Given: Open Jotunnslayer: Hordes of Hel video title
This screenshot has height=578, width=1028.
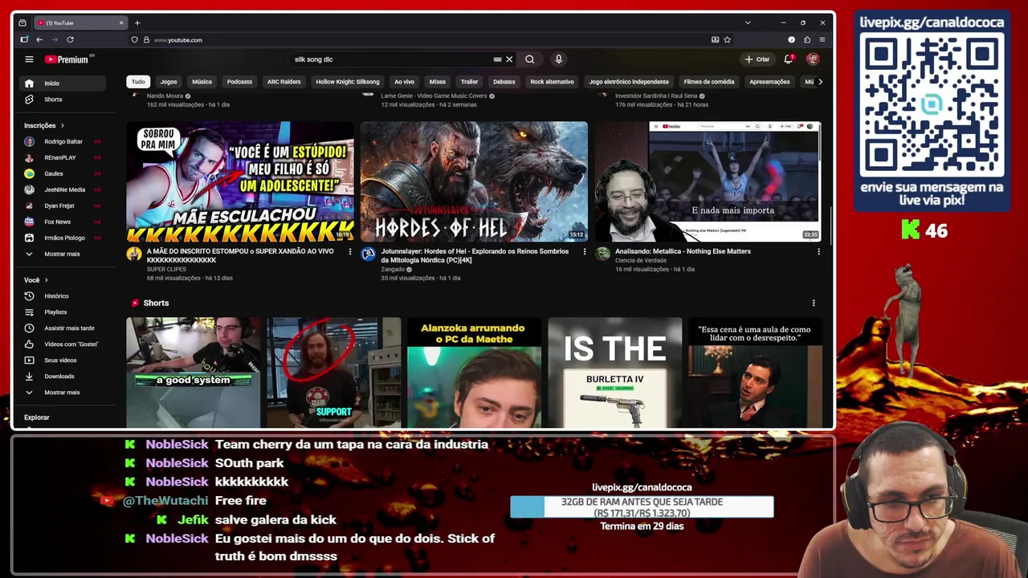Looking at the screenshot, I should click(x=475, y=256).
